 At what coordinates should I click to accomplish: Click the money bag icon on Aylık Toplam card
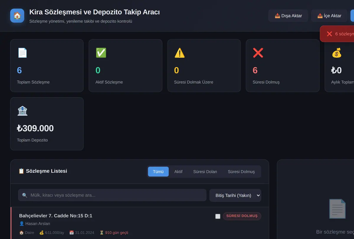(x=337, y=53)
